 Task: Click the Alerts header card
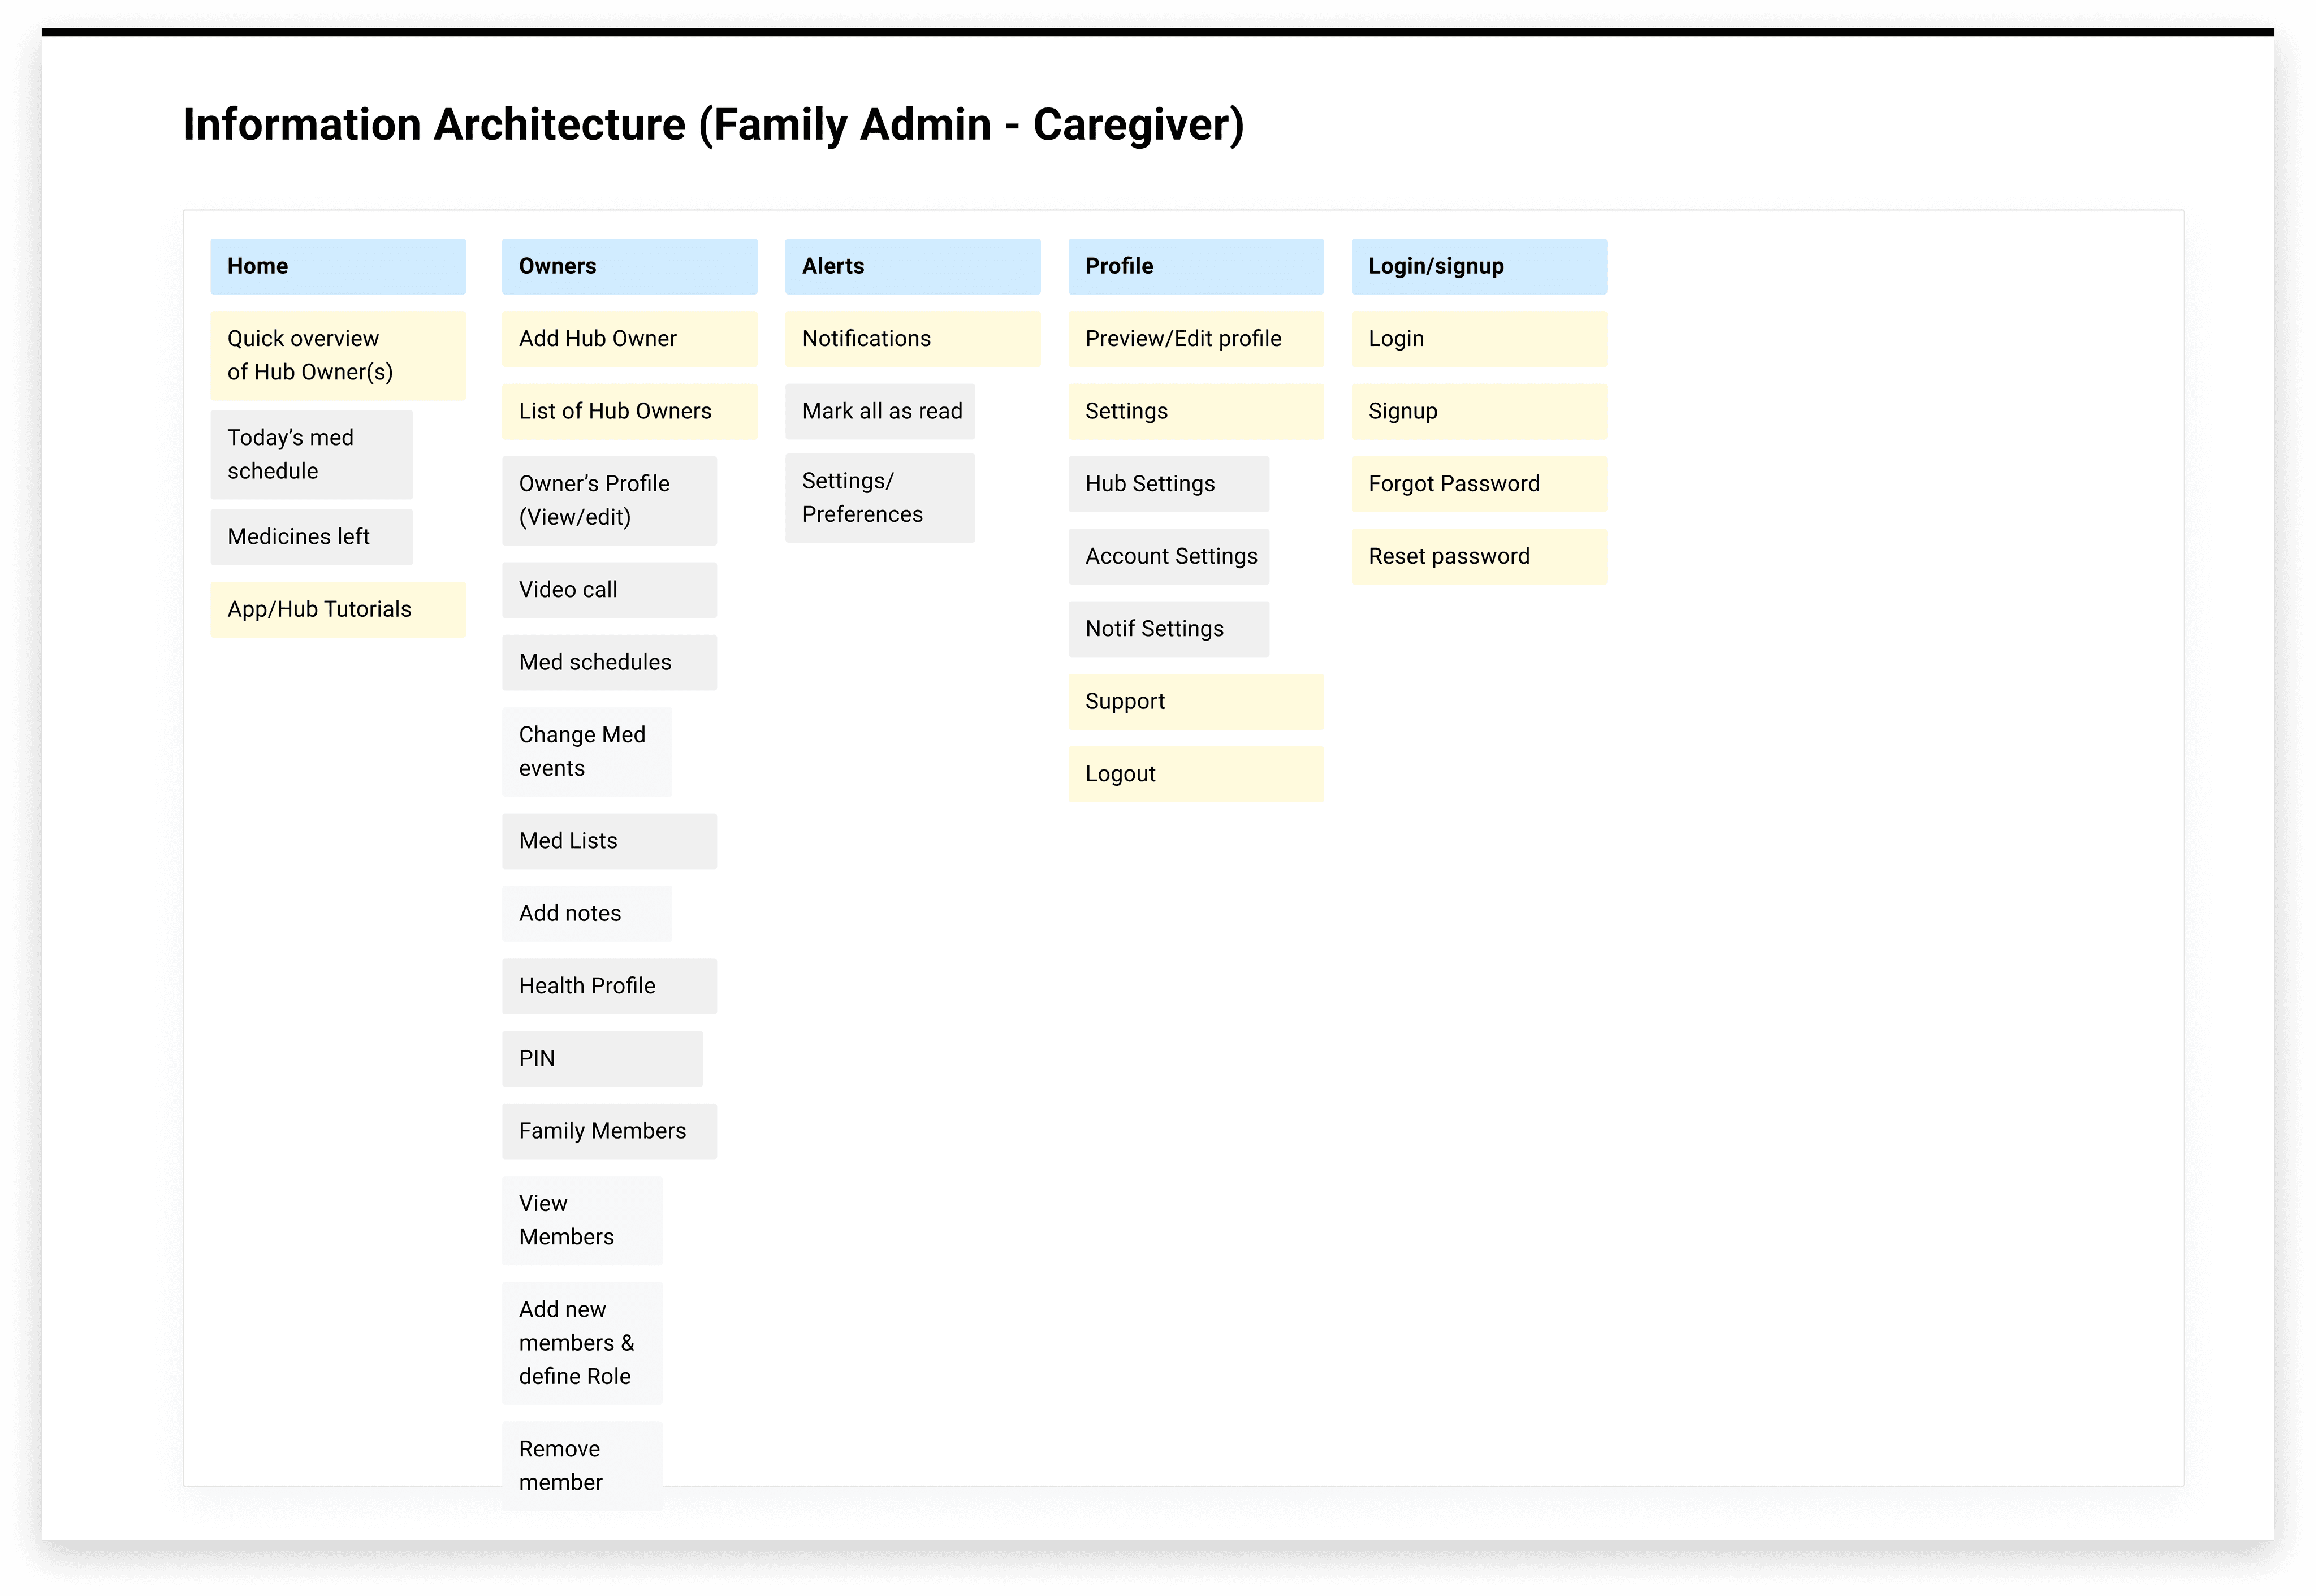click(x=912, y=266)
